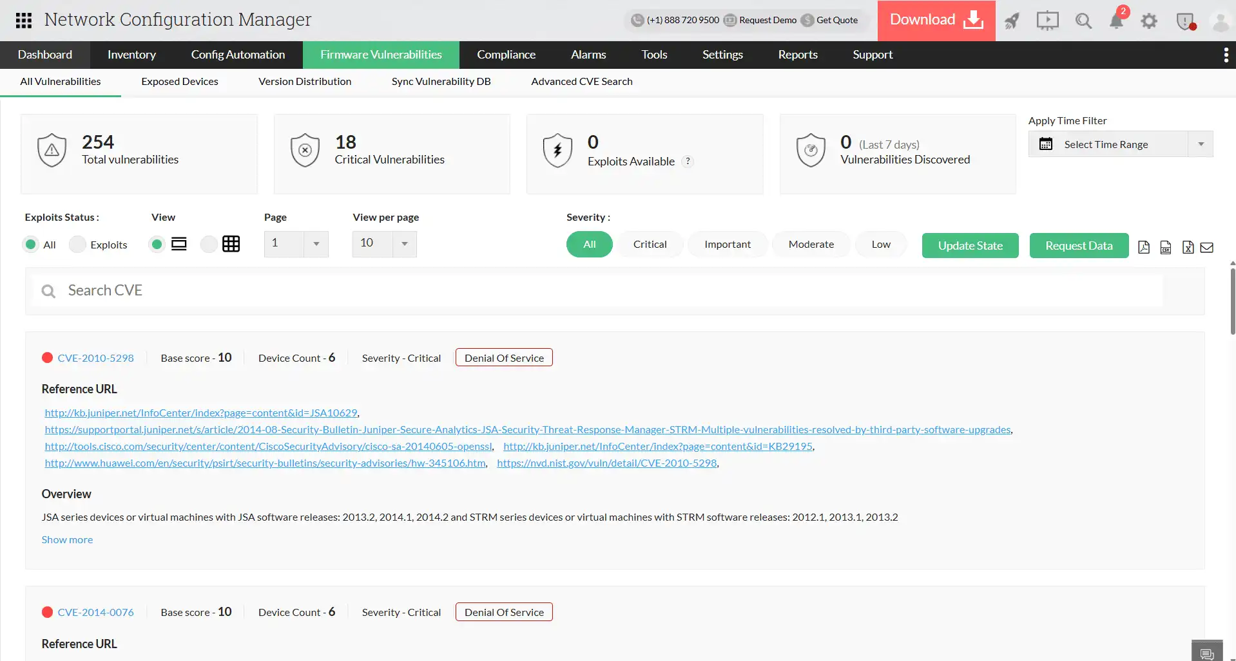Open the Select Time Range dropdown
Viewport: 1236px width, 661px height.
point(1121,144)
